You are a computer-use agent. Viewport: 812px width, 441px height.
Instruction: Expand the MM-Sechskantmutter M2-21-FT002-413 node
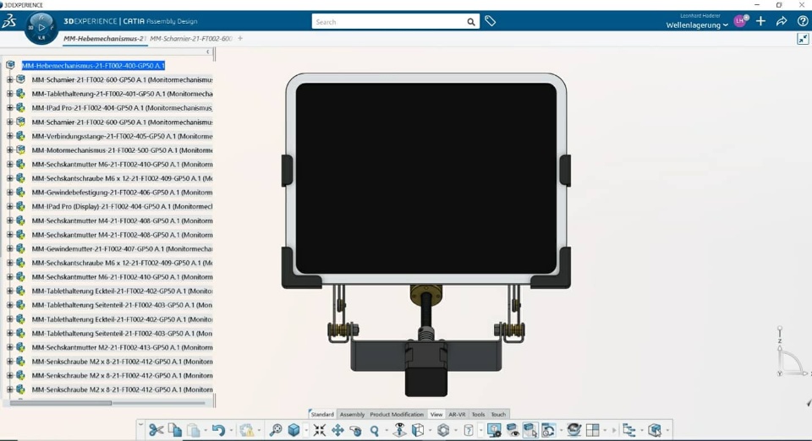click(9, 347)
